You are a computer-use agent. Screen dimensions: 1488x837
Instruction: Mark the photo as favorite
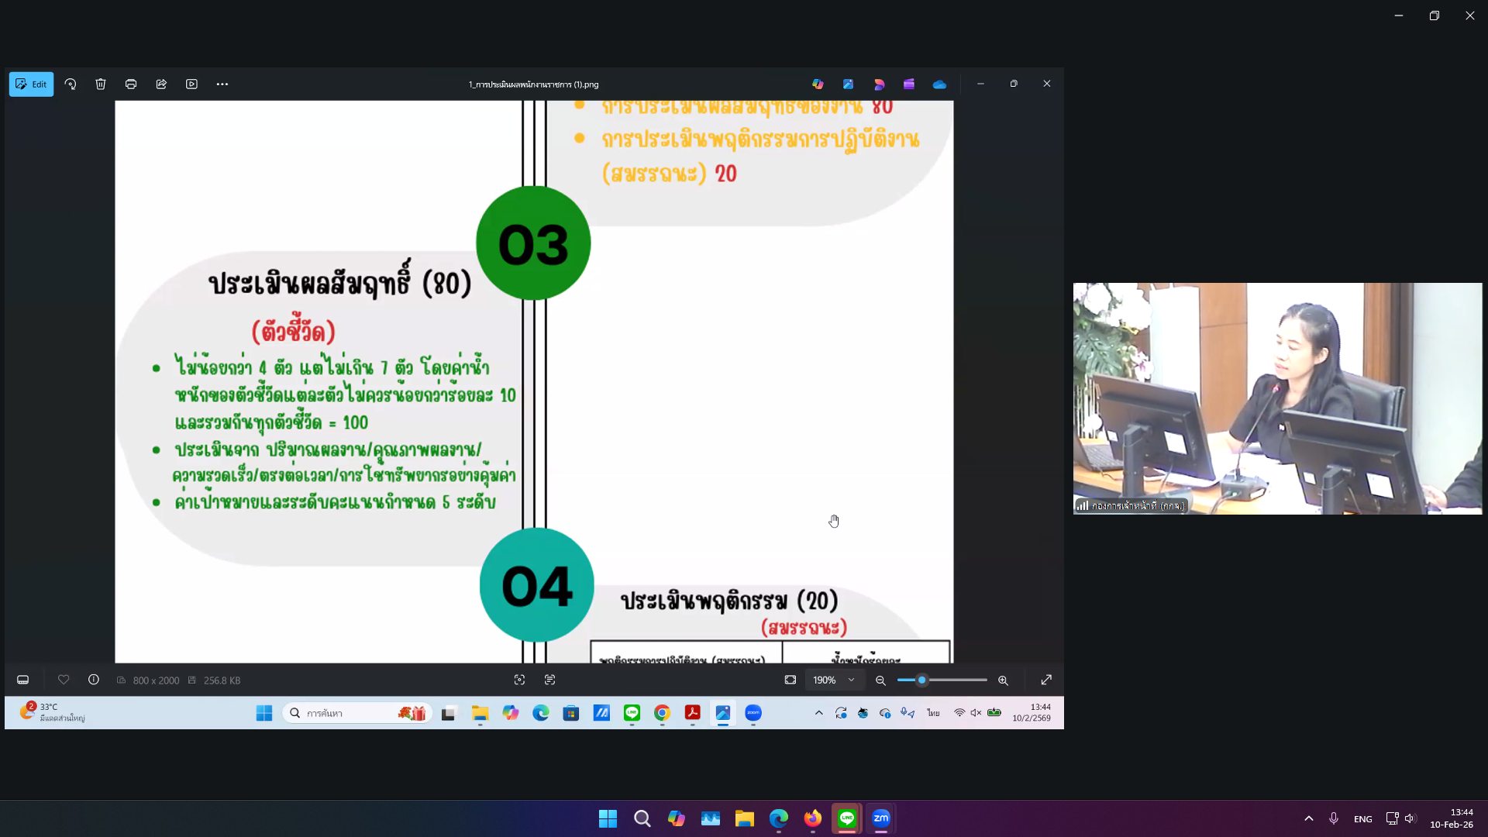tap(64, 680)
